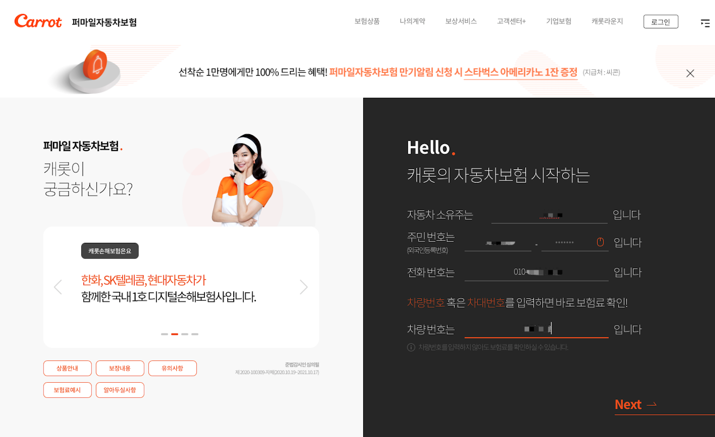Click the 상품안내 button

coord(67,368)
